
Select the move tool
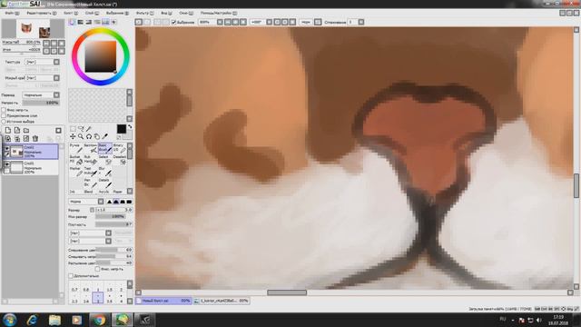[73, 136]
